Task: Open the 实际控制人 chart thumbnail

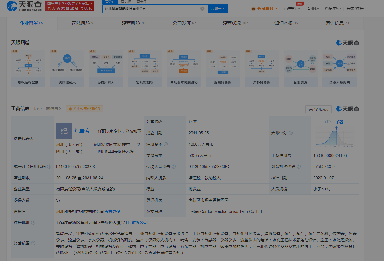Action: tap(67, 69)
